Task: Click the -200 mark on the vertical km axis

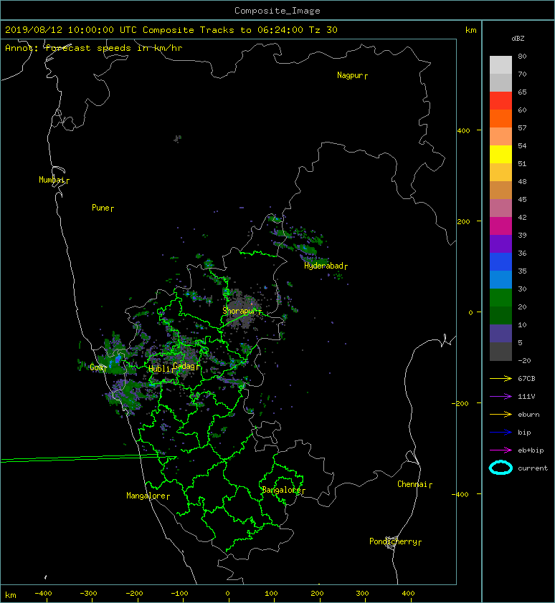Action: pos(460,403)
